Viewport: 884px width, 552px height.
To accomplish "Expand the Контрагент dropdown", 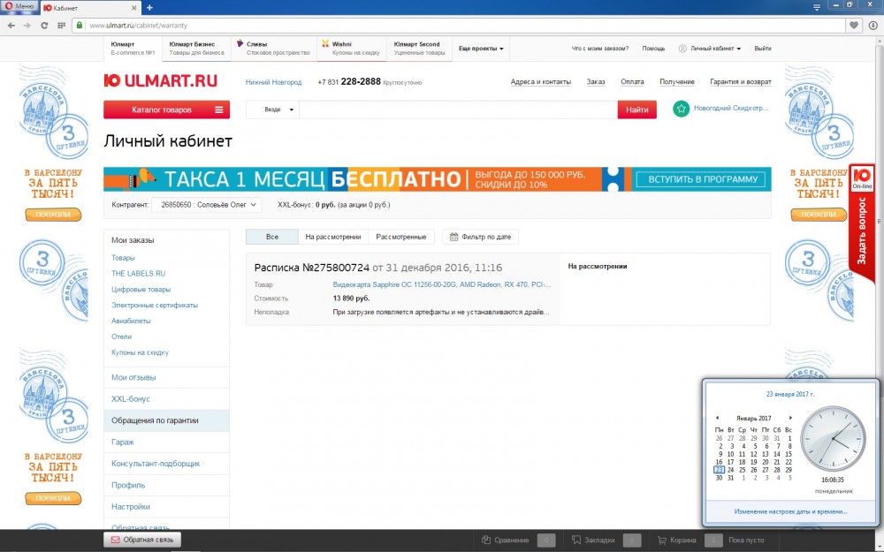I will point(207,205).
